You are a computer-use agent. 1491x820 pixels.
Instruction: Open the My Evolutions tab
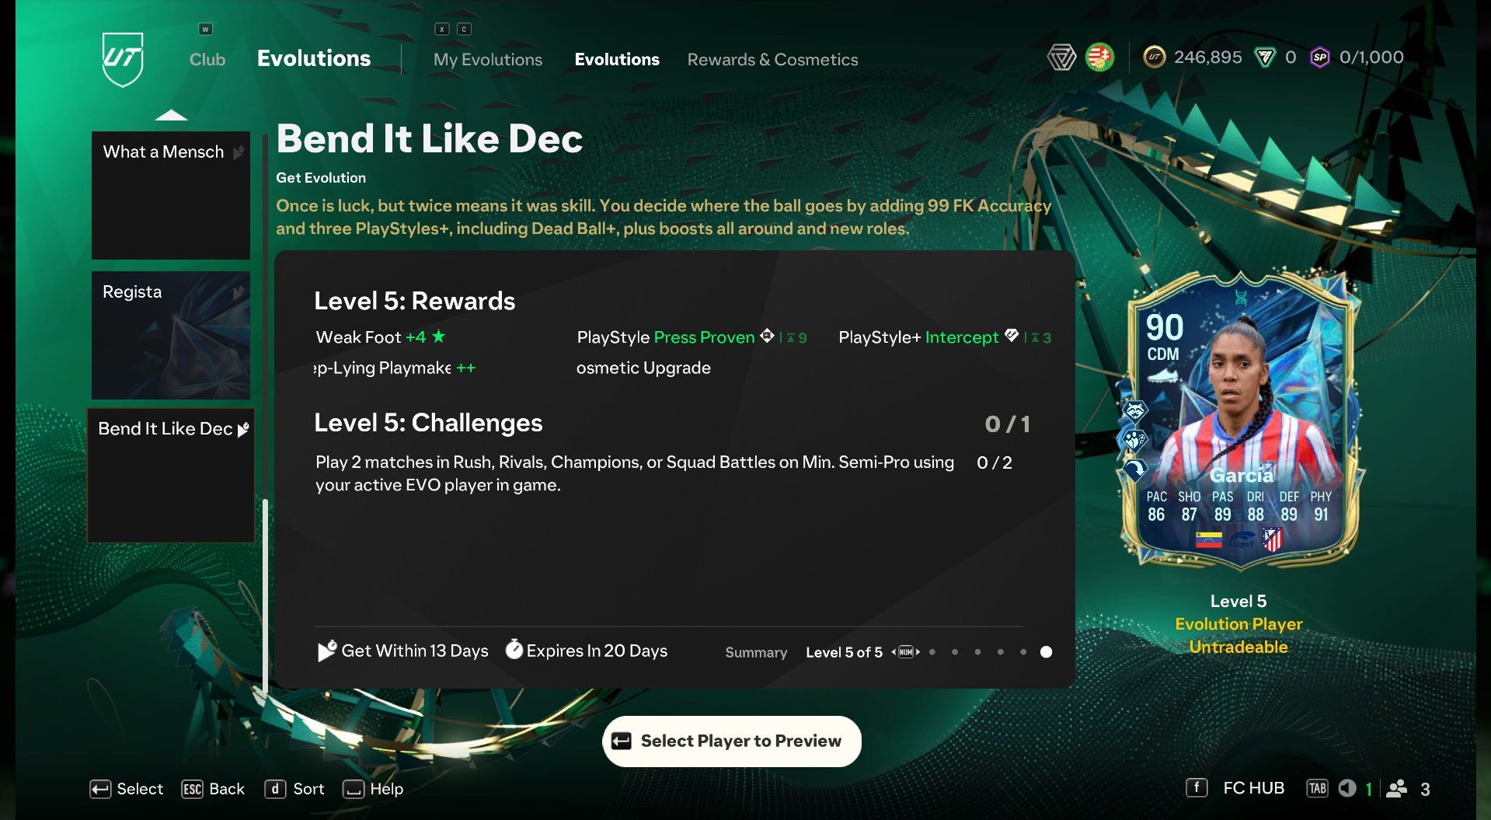488,59
